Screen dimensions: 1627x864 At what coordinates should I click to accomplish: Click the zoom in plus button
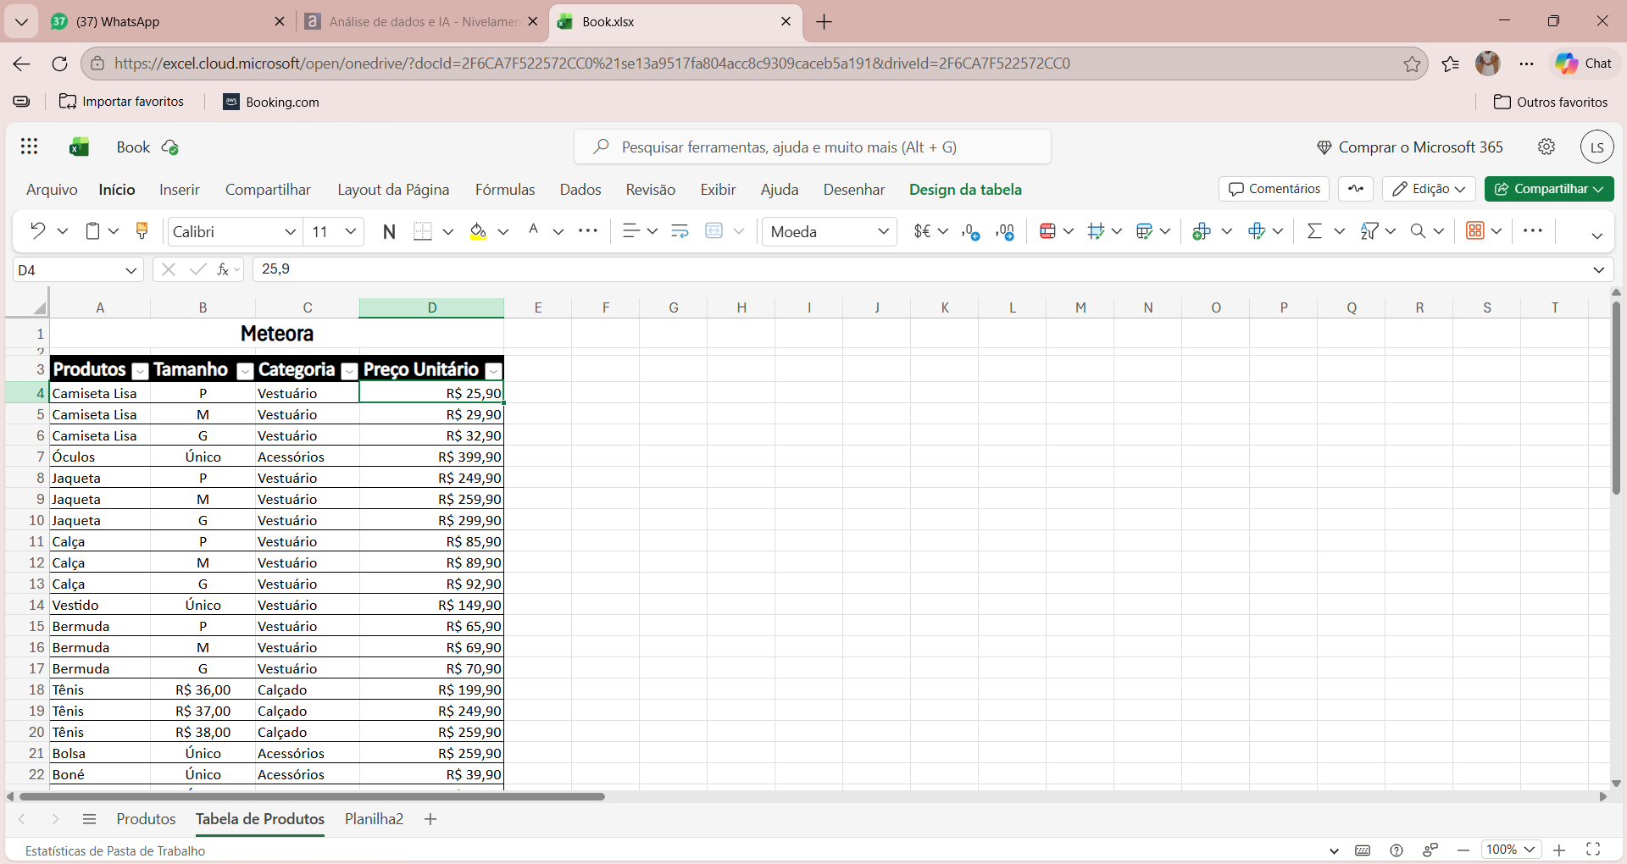coord(1559,850)
